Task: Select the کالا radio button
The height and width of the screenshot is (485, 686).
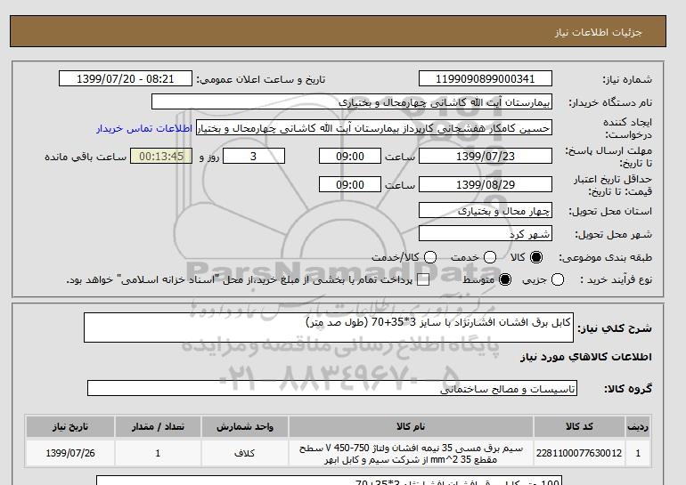Action: coord(536,257)
